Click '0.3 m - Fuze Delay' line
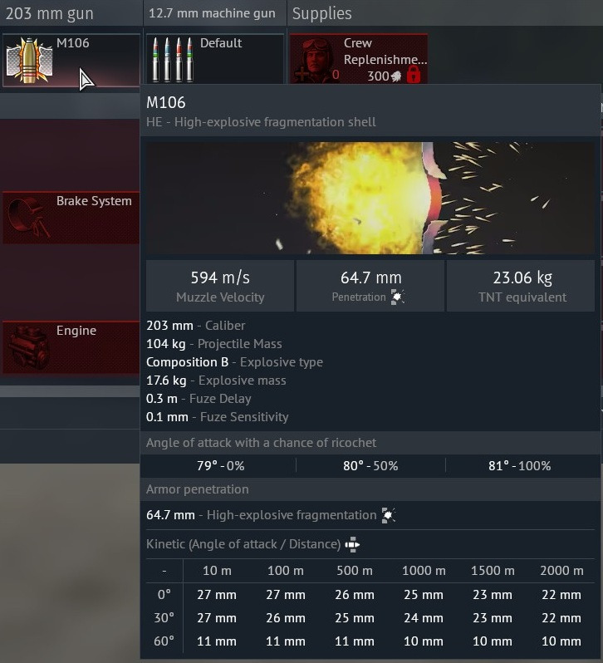The image size is (603, 663). pos(199,399)
